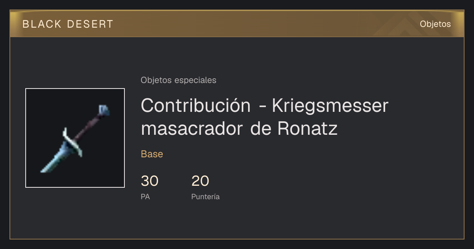Click the white-bordered item thumbnail frame

(x=75, y=138)
